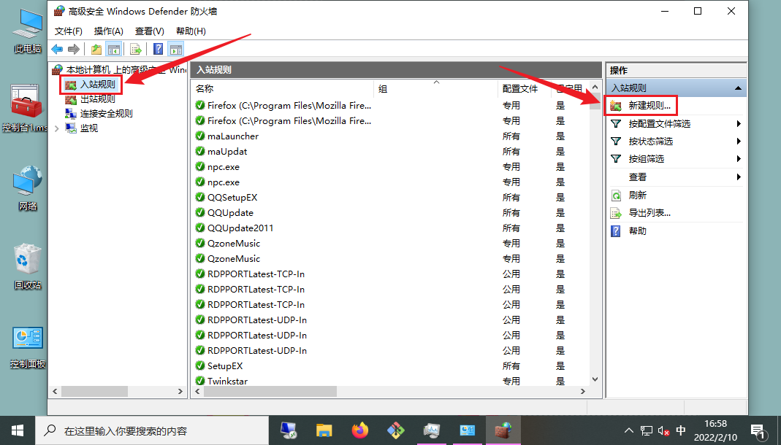The width and height of the screenshot is (781, 445).
Task: Toggle the Show/Hide Action Pane toolbar button
Action: (x=176, y=49)
